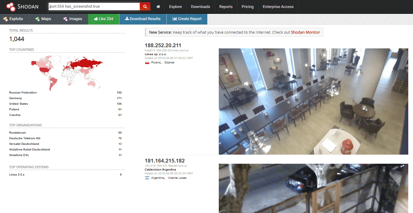Image resolution: width=413 pixels, height=213 pixels.
Task: Filter by Versatel Deutschland
Action: coord(24,144)
